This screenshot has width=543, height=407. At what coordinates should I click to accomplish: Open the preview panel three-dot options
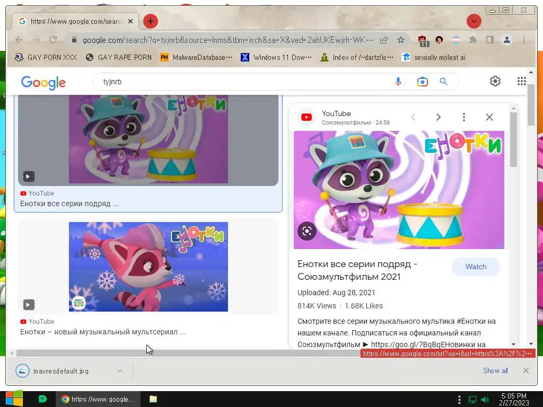pos(463,117)
